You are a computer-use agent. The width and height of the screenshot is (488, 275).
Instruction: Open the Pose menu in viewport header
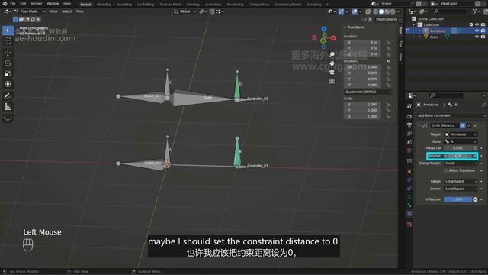click(79, 11)
